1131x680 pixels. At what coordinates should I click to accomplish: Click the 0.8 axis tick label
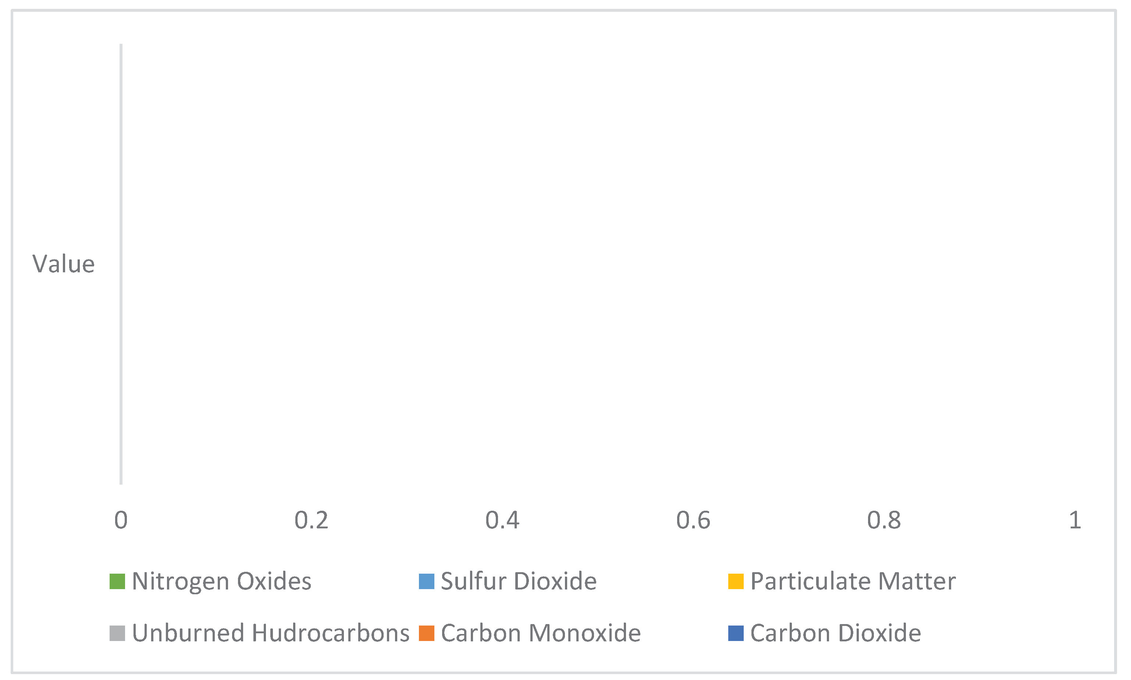884,520
